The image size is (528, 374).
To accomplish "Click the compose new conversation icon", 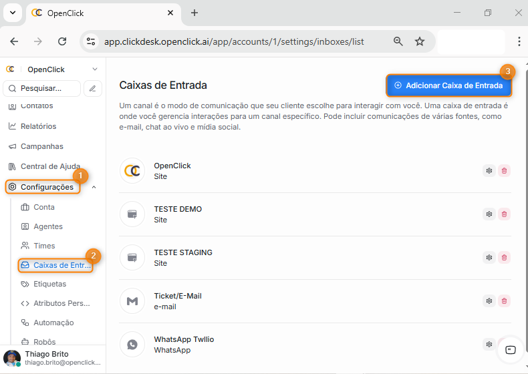I will pos(93,88).
